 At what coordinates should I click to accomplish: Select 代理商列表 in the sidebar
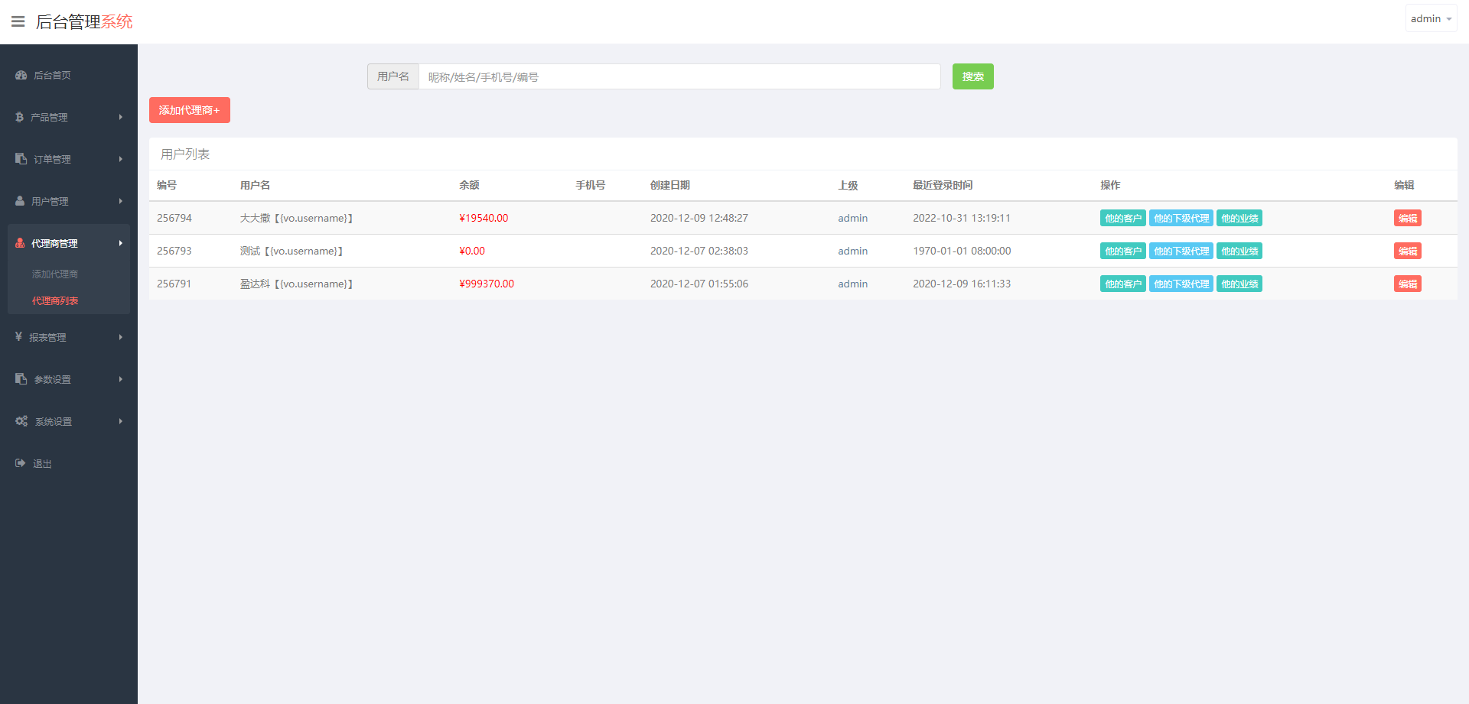pyautogui.click(x=54, y=300)
